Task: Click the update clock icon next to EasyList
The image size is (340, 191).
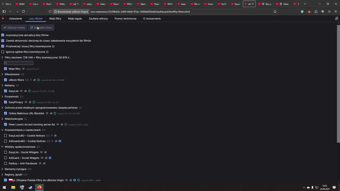Action: coord(29,91)
